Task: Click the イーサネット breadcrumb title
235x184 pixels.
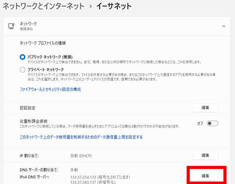Action: point(114,6)
